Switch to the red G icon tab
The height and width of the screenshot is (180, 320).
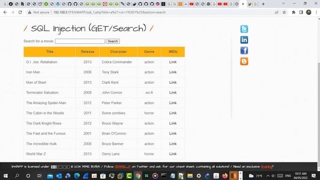coord(105,4)
